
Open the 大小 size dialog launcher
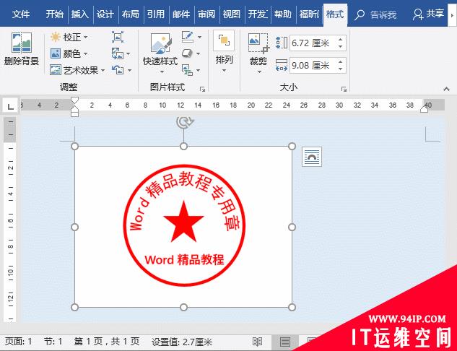coord(344,90)
